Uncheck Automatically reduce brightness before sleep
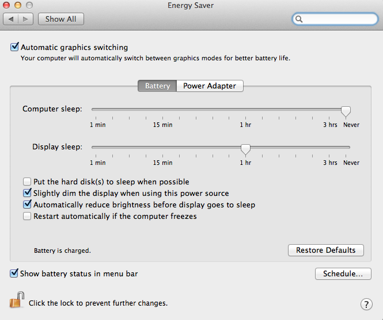Screen dimensions: 383x320 [27, 204]
